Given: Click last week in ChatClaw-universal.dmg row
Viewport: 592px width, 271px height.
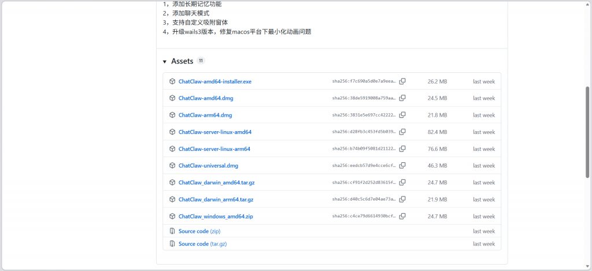Looking at the screenshot, I should tap(484, 166).
